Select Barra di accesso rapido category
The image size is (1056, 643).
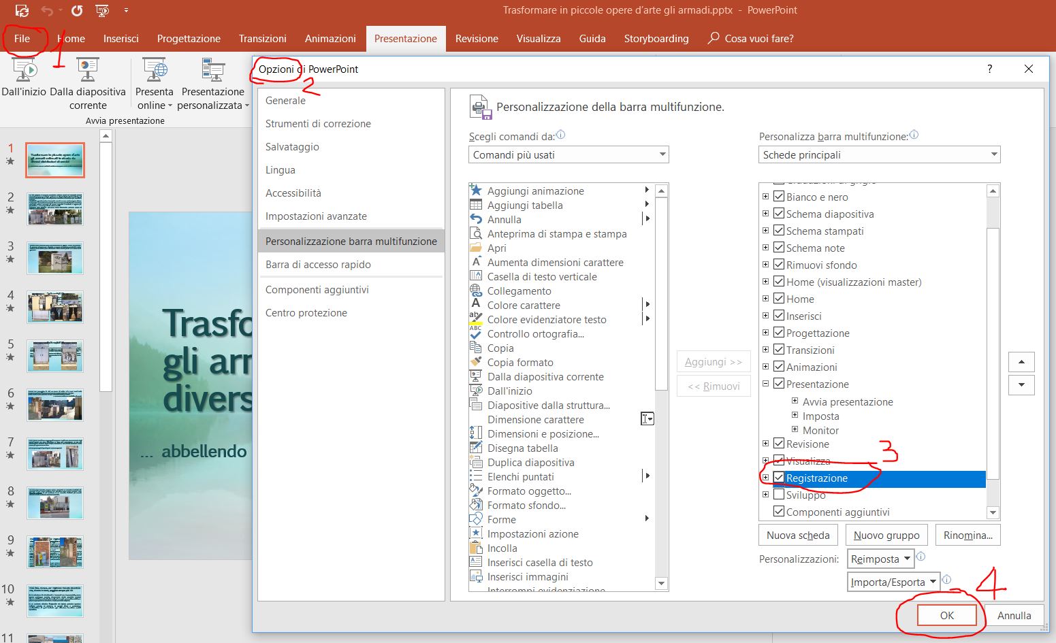click(318, 265)
